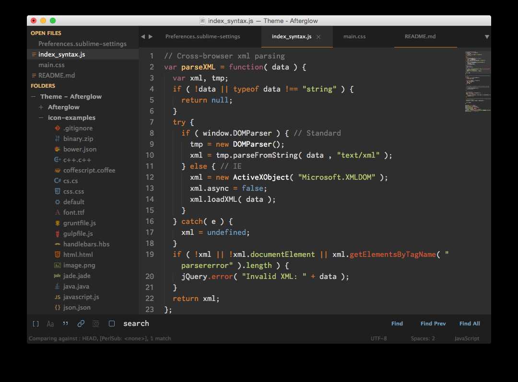518x382 pixels.
Task: Click the search text field
Action: (253, 324)
